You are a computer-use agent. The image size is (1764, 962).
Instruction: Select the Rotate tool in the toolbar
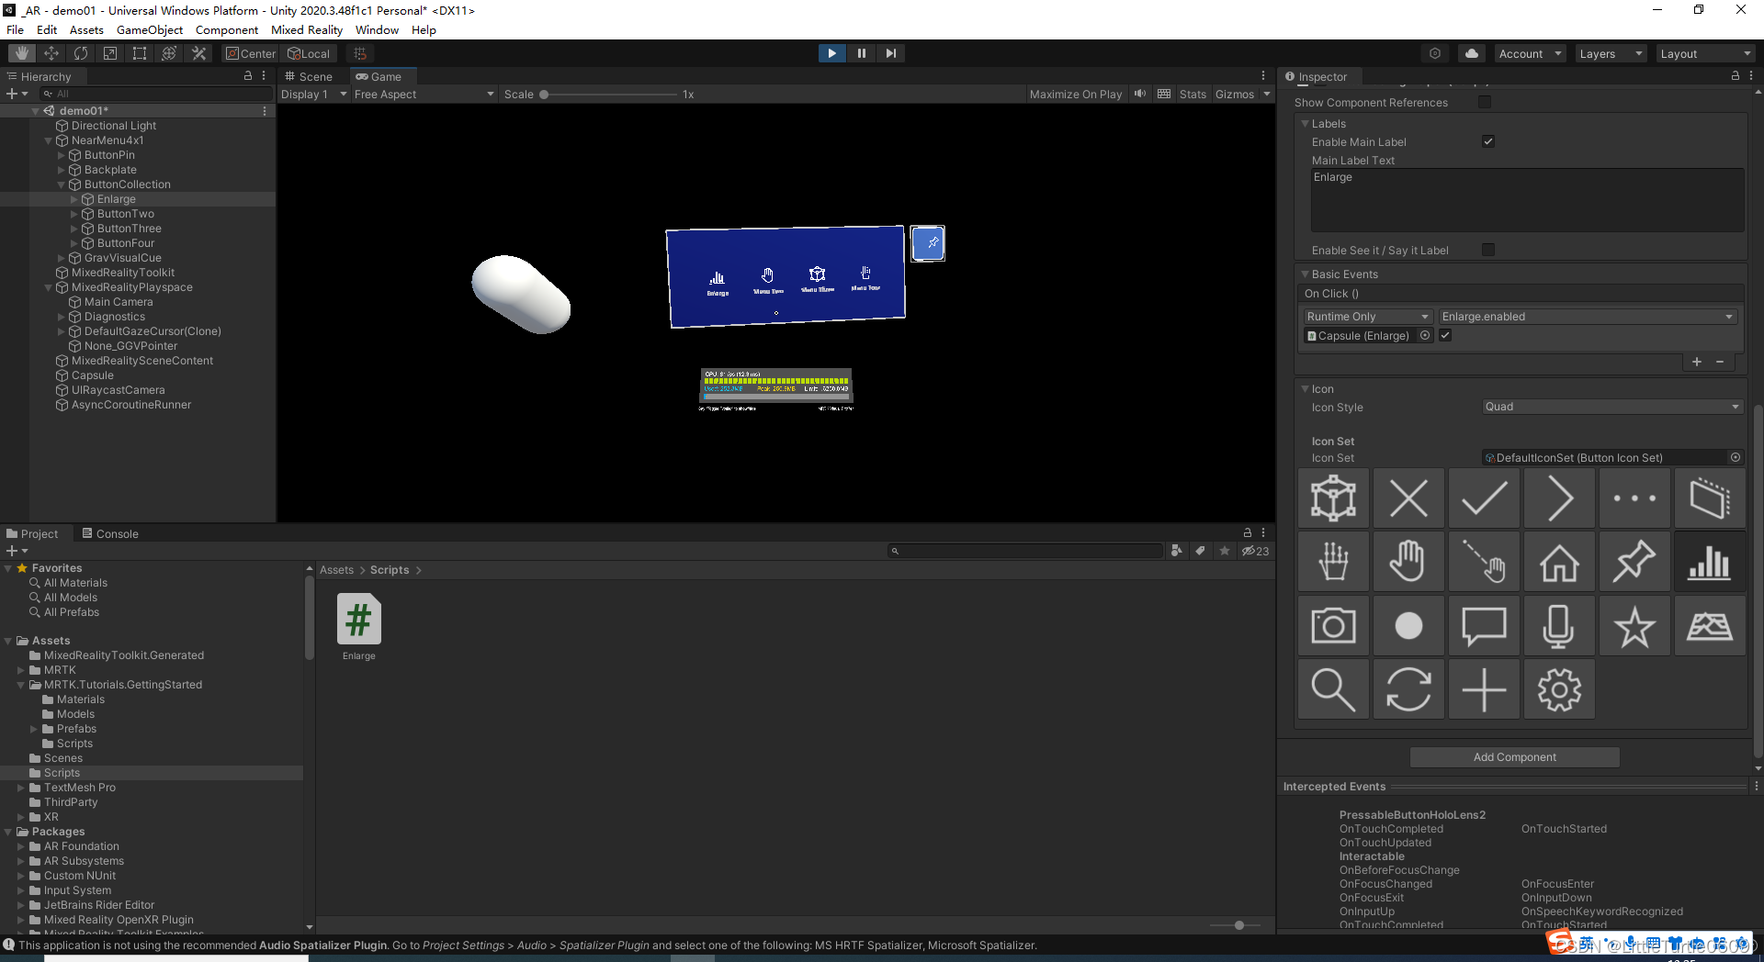[x=81, y=52]
